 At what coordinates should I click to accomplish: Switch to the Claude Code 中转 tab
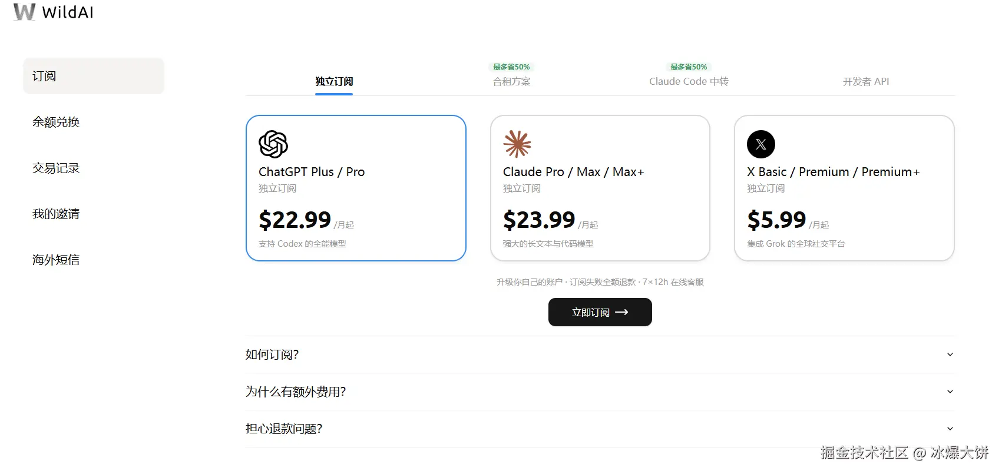pos(689,81)
